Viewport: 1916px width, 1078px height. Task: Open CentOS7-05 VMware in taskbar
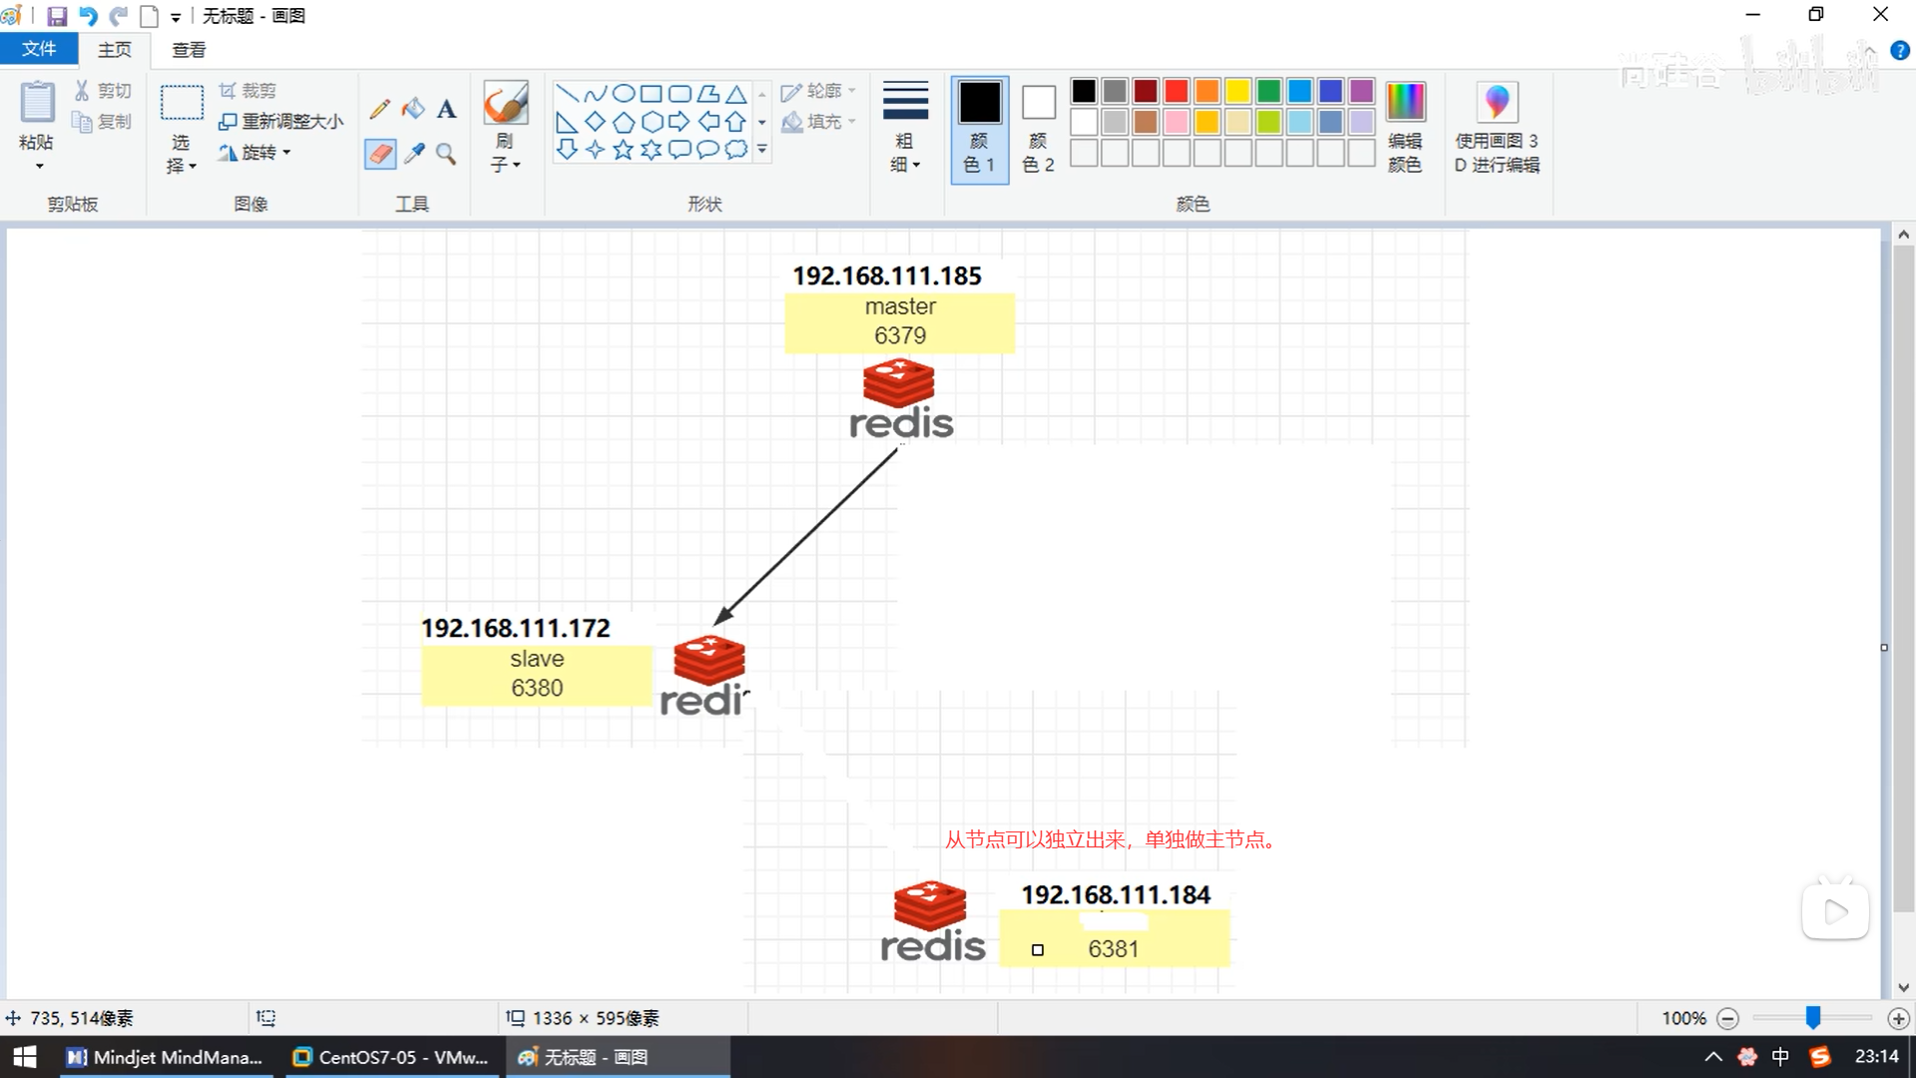point(391,1057)
